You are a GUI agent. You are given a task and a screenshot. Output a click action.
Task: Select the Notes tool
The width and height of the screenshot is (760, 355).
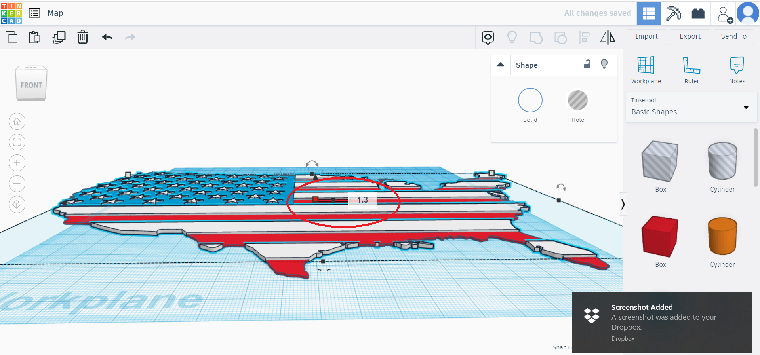point(737,70)
